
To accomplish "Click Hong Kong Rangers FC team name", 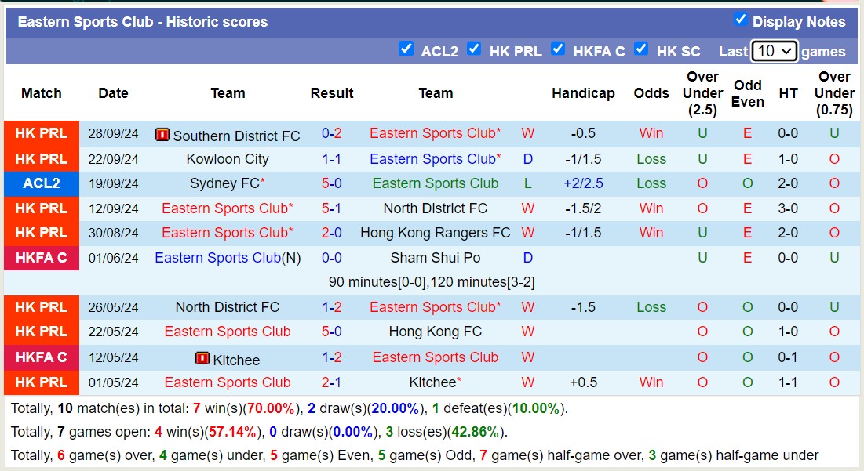I will tap(436, 233).
